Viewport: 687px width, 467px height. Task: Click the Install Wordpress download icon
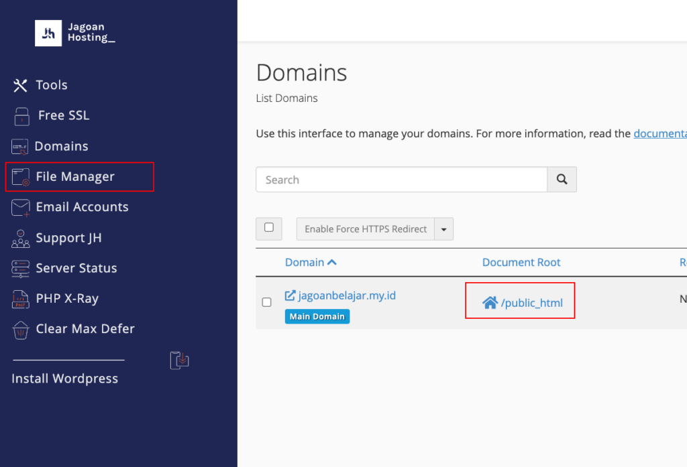point(179,360)
